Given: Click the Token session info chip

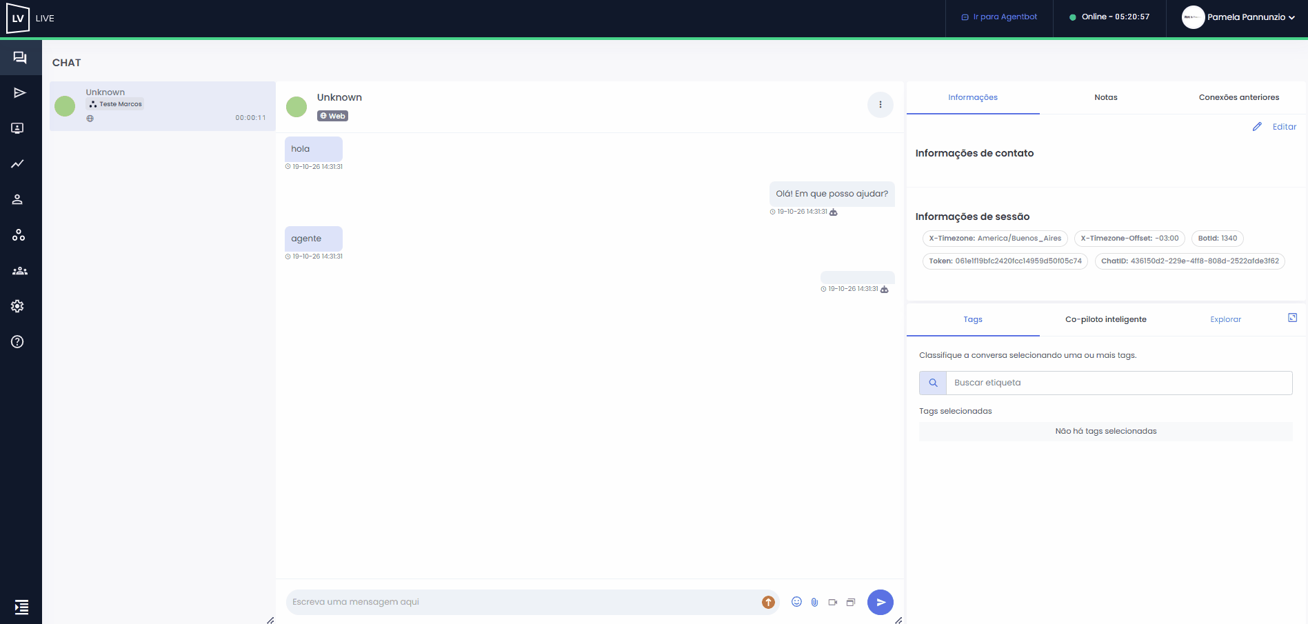Looking at the screenshot, I should point(1005,261).
